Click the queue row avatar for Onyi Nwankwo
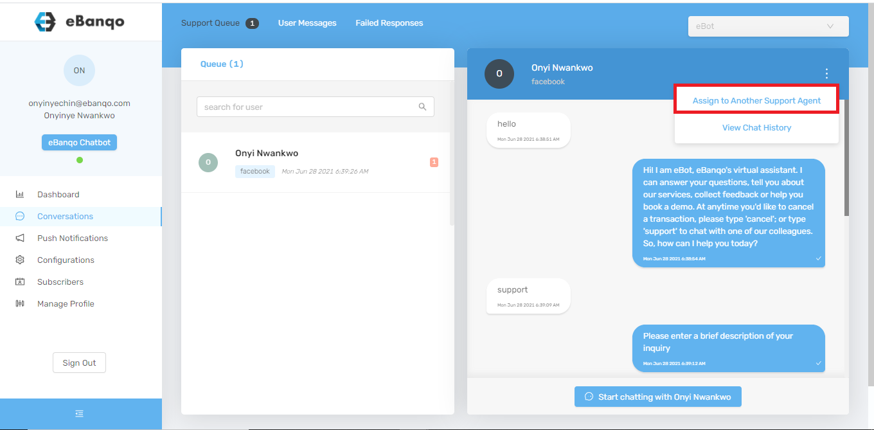 [x=208, y=163]
